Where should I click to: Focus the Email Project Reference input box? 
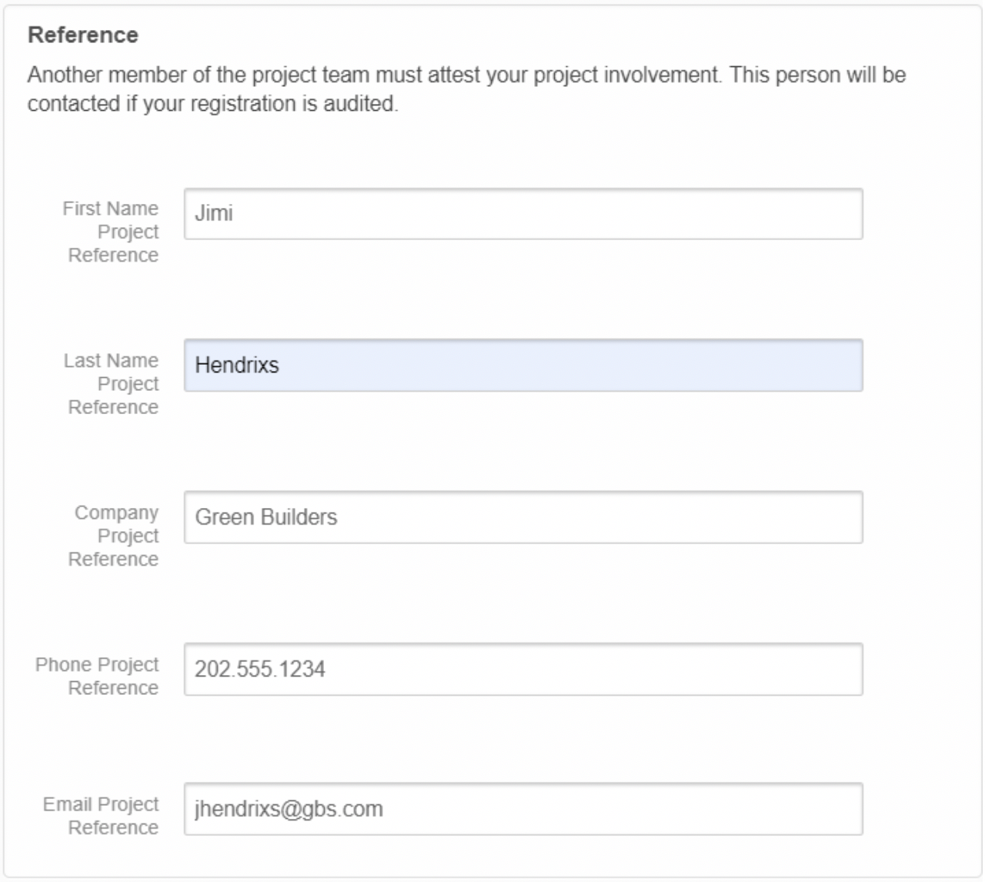click(523, 810)
